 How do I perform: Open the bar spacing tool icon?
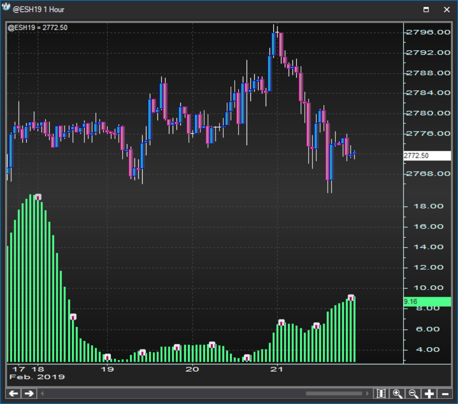[381, 394]
